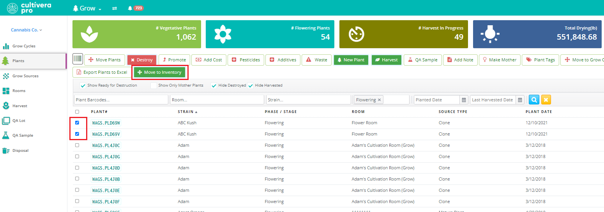Click the Add Note button
Screen dimensions: 604x212
[x=460, y=60]
